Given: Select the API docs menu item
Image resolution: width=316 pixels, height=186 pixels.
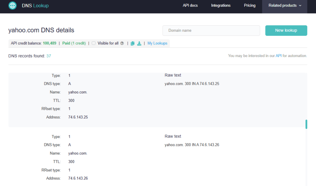Looking at the screenshot, I should click(x=190, y=5).
